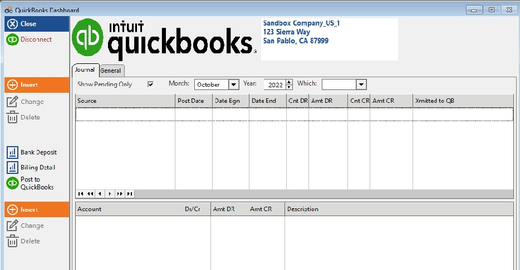The width and height of the screenshot is (520, 270).
Task: Go to the last journal record
Action: pyautogui.click(x=130, y=194)
